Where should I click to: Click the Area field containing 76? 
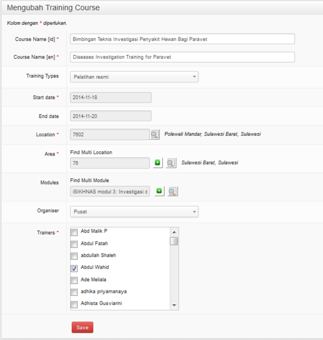(x=110, y=163)
